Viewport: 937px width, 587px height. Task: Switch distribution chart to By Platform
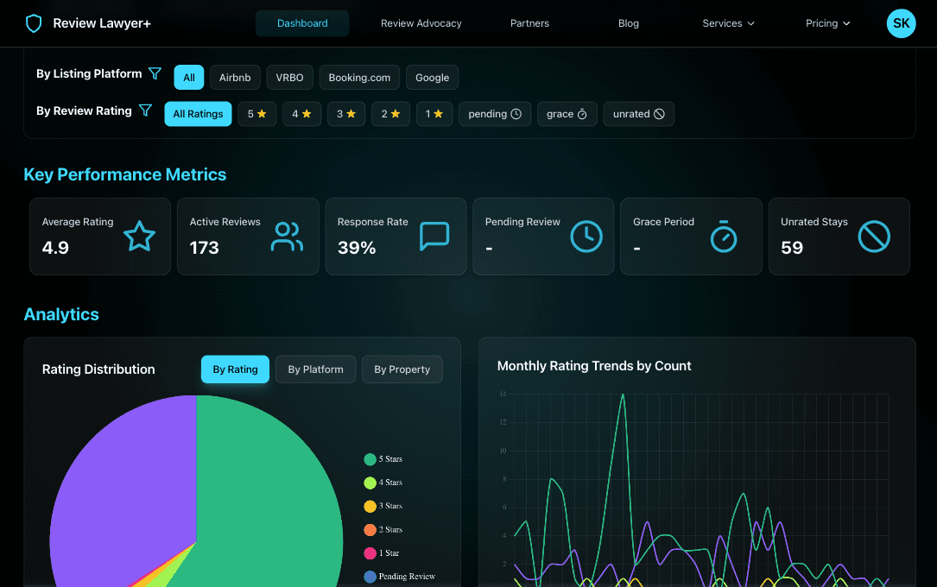[x=315, y=369]
